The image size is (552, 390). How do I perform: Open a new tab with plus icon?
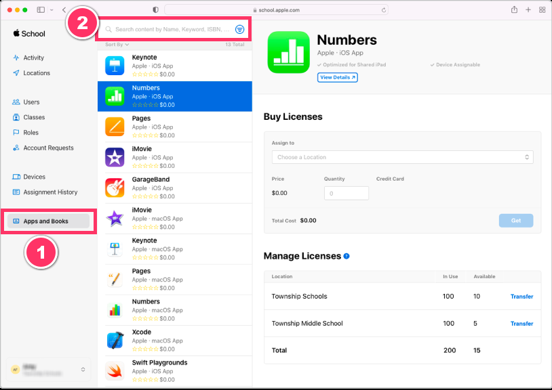pyautogui.click(x=528, y=10)
